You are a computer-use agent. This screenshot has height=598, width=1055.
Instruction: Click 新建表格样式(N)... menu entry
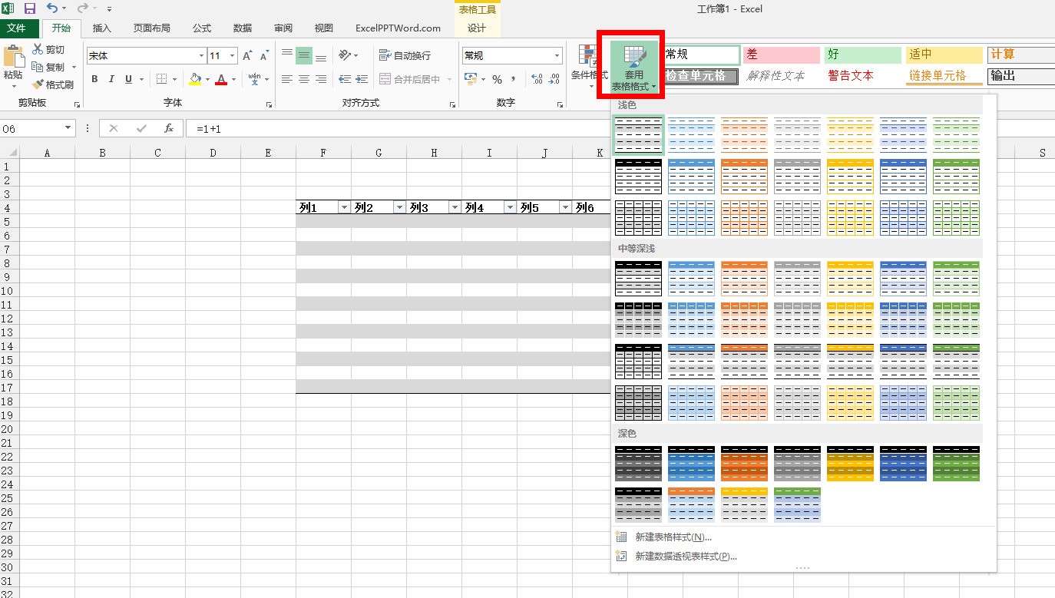(x=673, y=537)
